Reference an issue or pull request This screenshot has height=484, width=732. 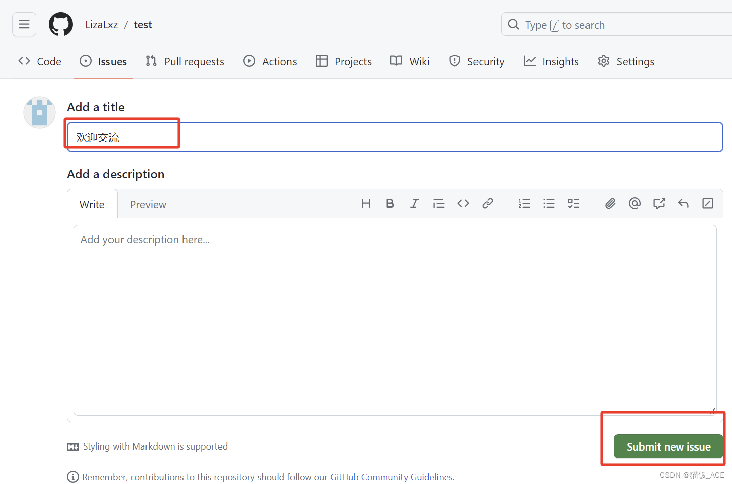pyautogui.click(x=659, y=204)
